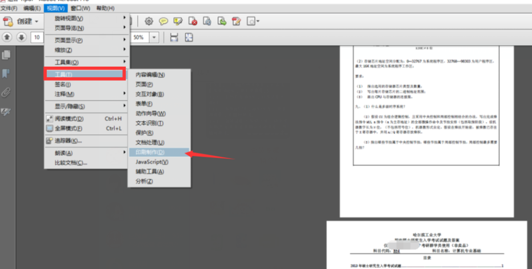532x269 pixels.
Task: Open the settings gear tool
Action: tap(149, 21)
